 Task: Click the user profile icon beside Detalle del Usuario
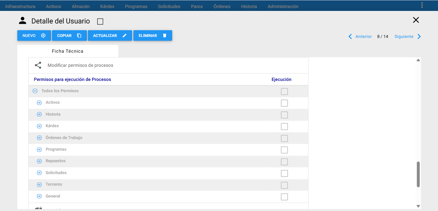[22, 21]
